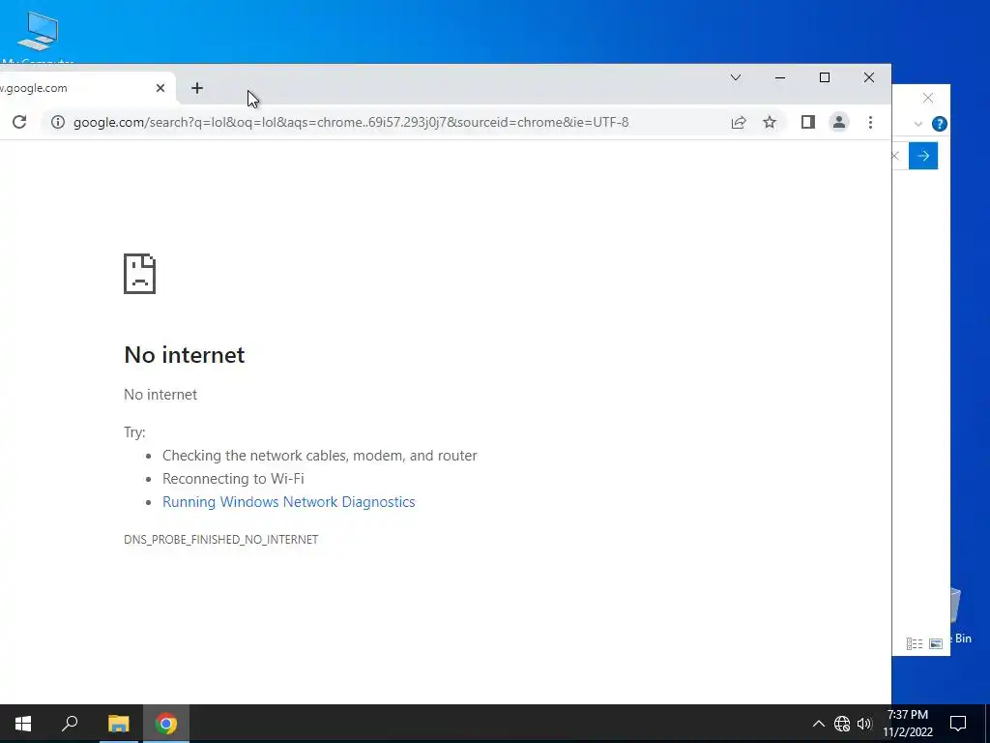Expand ribbon chevron in background window
The height and width of the screenshot is (743, 990).
click(x=918, y=124)
